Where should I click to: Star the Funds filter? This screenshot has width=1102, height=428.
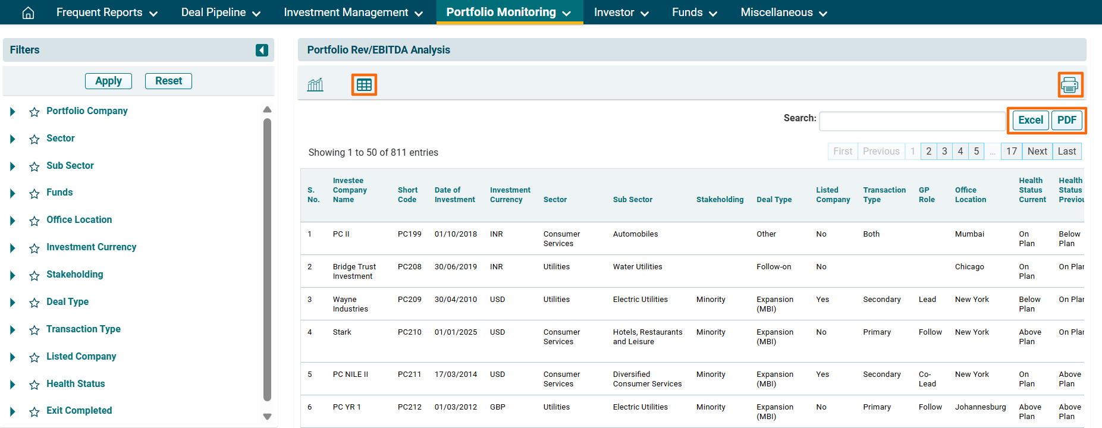point(34,193)
